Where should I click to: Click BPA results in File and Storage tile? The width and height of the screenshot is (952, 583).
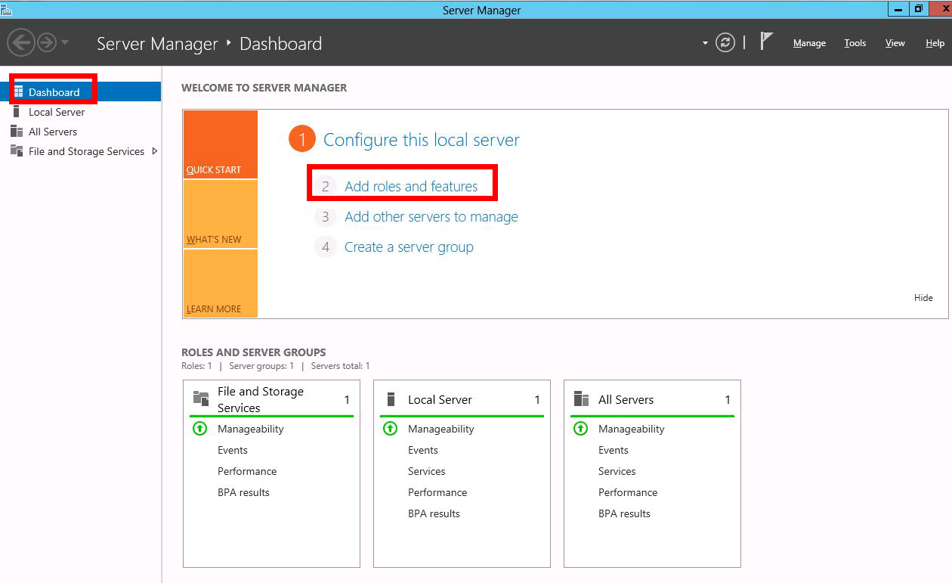pos(243,492)
